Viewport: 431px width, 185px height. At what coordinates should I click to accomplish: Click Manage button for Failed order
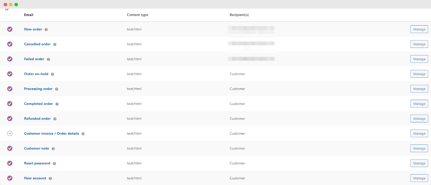(419, 59)
